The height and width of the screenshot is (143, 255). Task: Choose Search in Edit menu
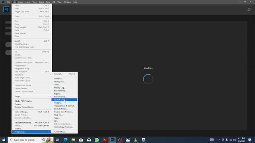pyautogui.click(x=31, y=41)
